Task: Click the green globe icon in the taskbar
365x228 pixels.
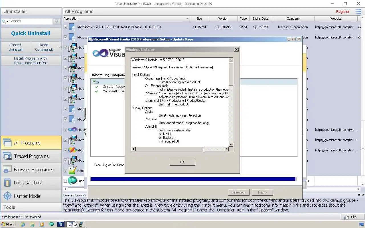Action: (52, 224)
